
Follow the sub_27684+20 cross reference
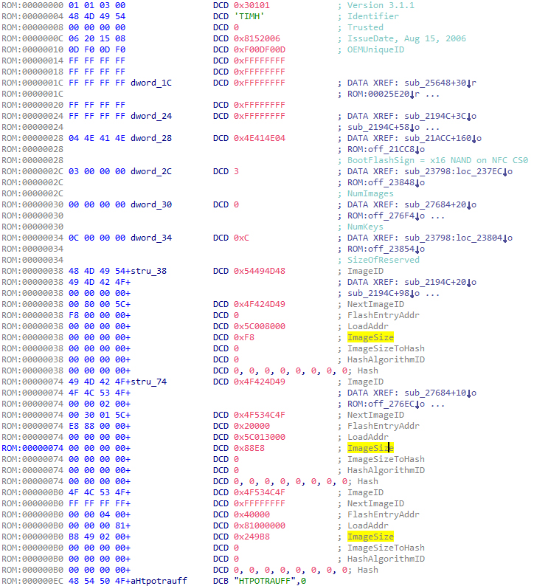(x=435, y=204)
